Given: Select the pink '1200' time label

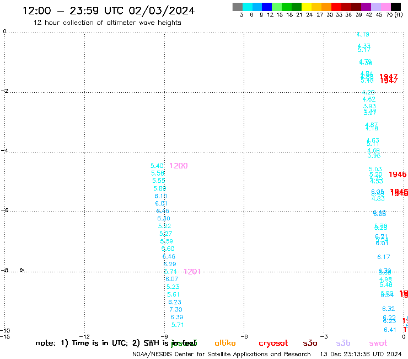Looking at the screenshot, I should point(179,166).
